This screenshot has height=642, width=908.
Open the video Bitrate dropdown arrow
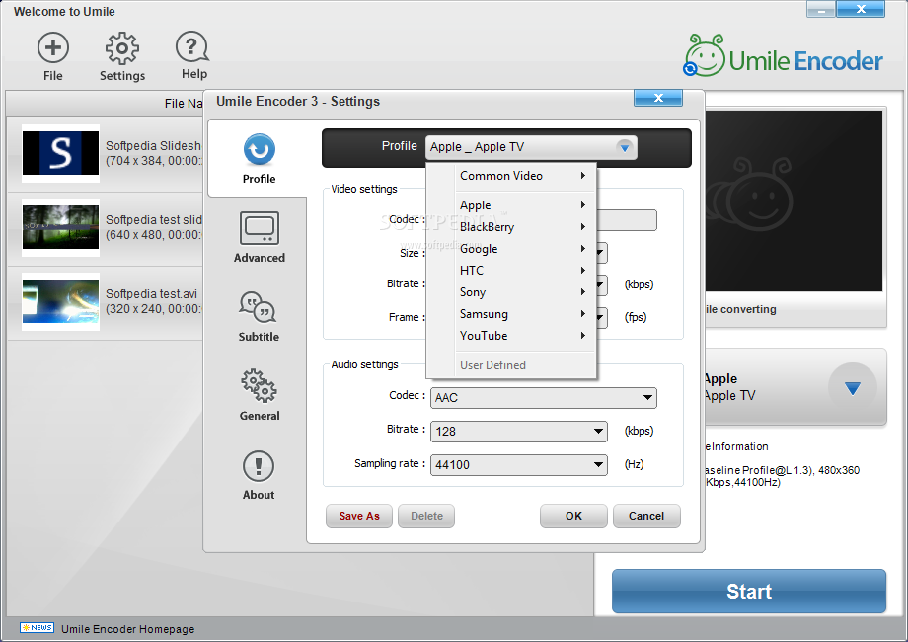coord(601,284)
